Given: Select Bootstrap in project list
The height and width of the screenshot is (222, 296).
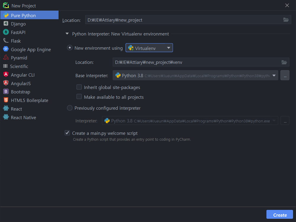Looking at the screenshot, I should [x=30, y=92].
